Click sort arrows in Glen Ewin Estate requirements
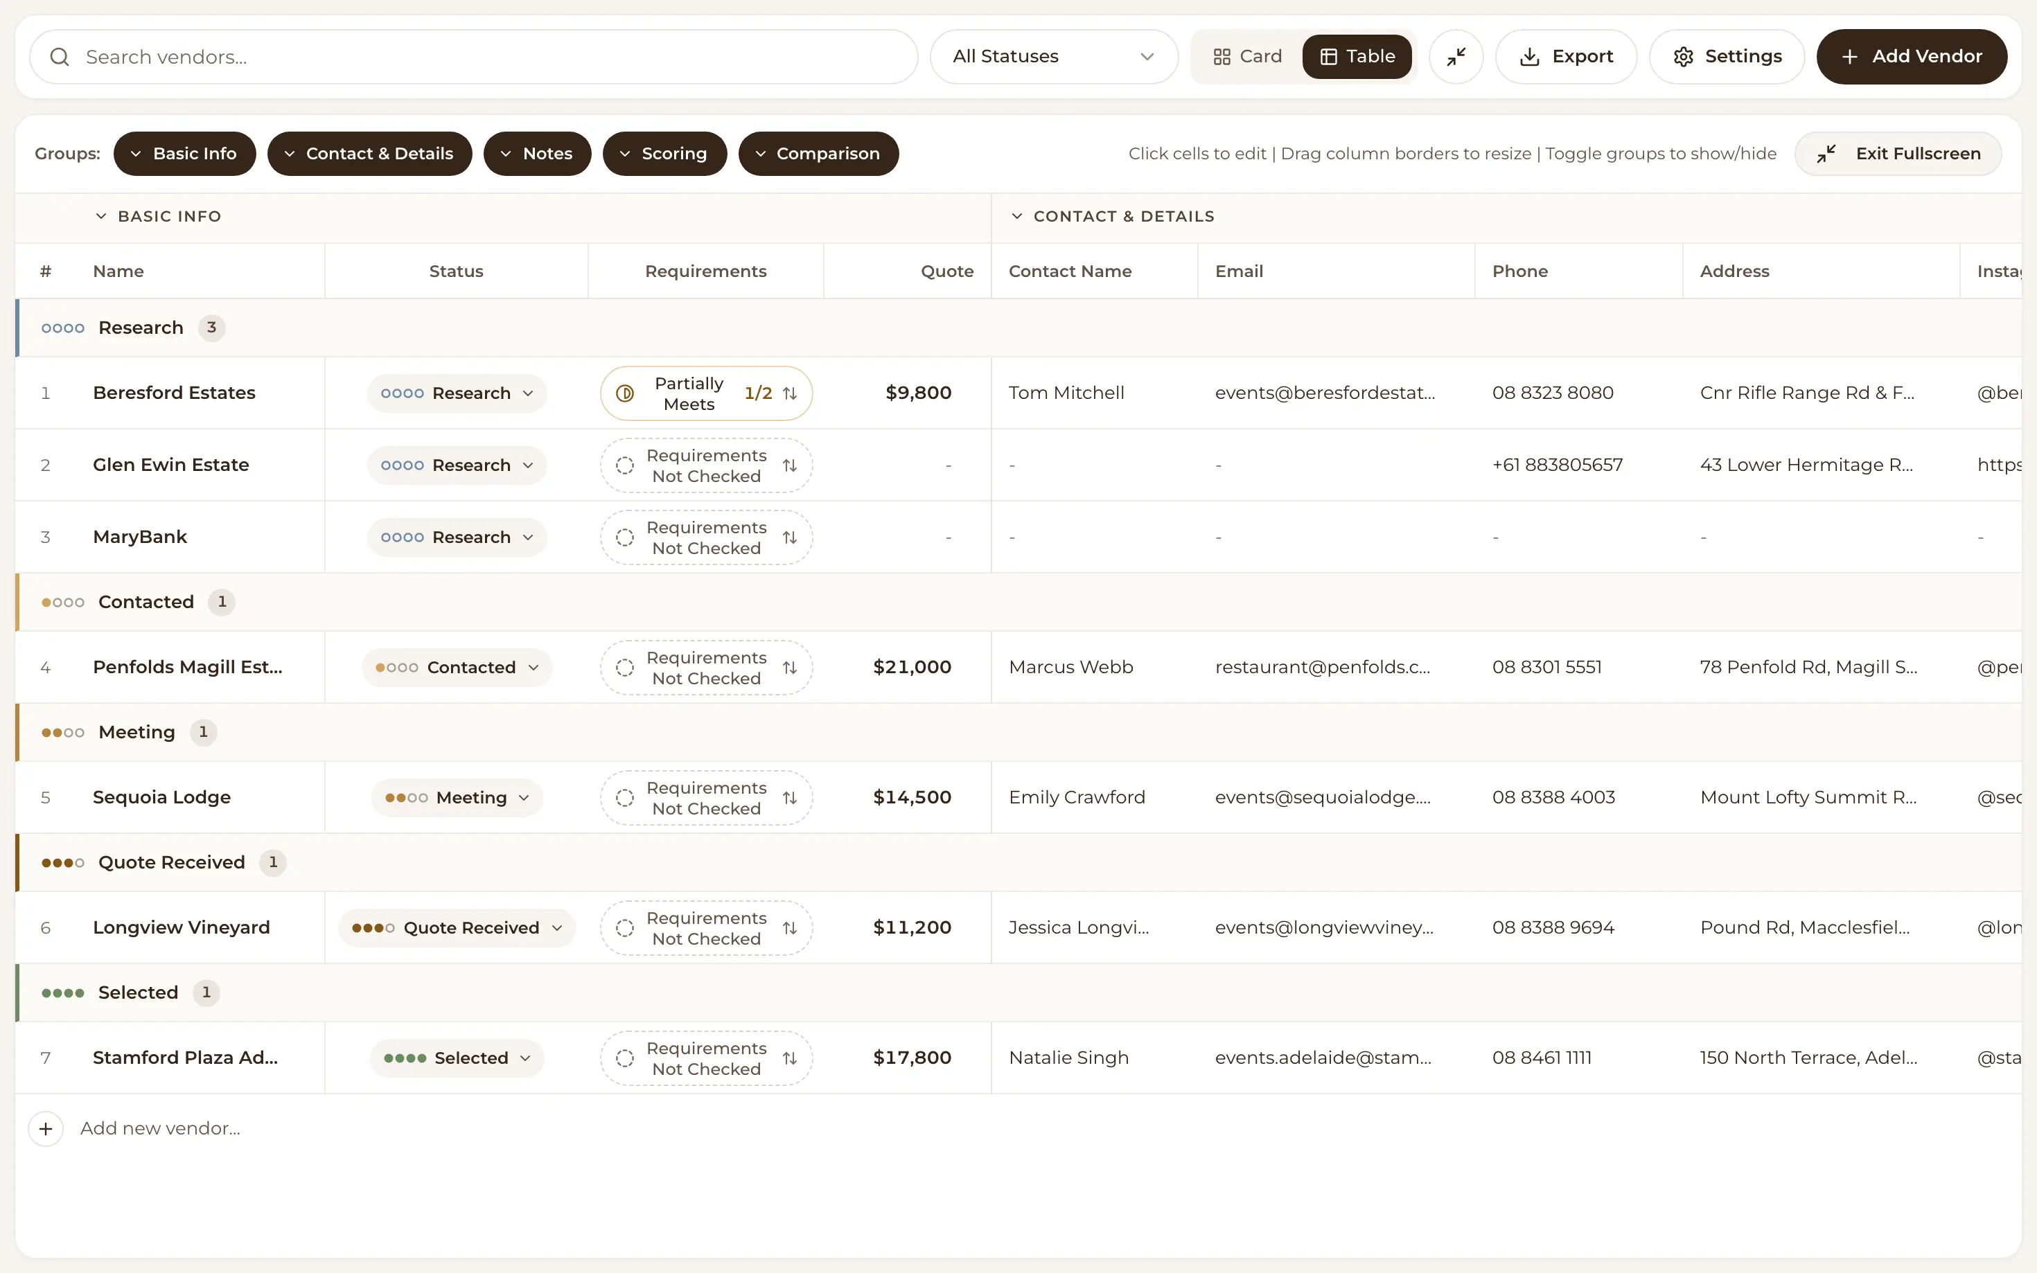The width and height of the screenshot is (2037, 1273). tap(790, 465)
